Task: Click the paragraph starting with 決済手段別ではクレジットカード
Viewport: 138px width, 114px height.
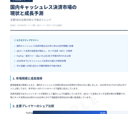Action: click(x=68, y=96)
